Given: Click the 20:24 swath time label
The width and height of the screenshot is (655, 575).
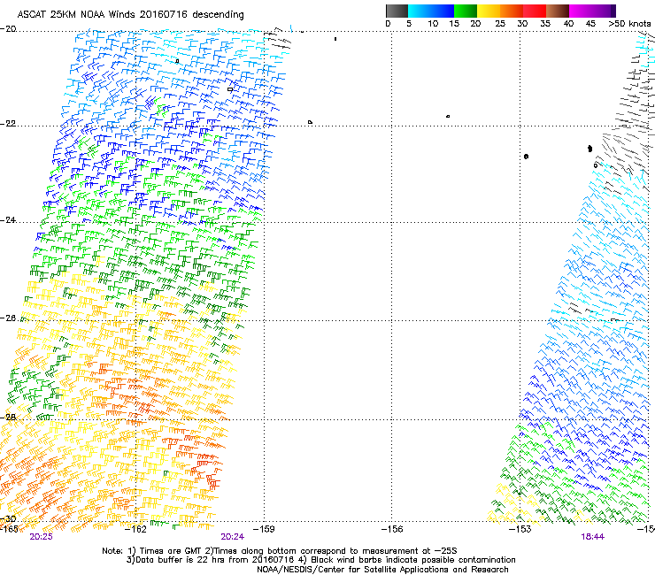Looking at the screenshot, I should pos(233,537).
